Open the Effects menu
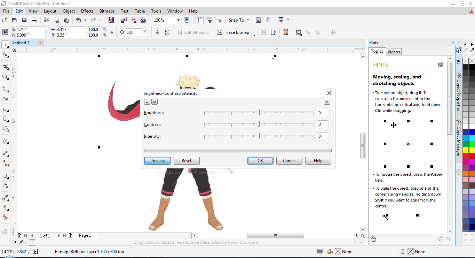The image size is (475, 258). click(87, 11)
